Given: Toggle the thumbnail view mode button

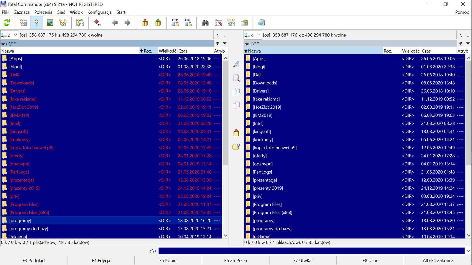Looking at the screenshot, I should point(50,23).
